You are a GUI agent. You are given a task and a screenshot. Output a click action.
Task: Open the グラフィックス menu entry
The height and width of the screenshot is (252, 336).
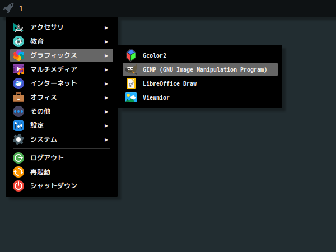click(x=62, y=55)
